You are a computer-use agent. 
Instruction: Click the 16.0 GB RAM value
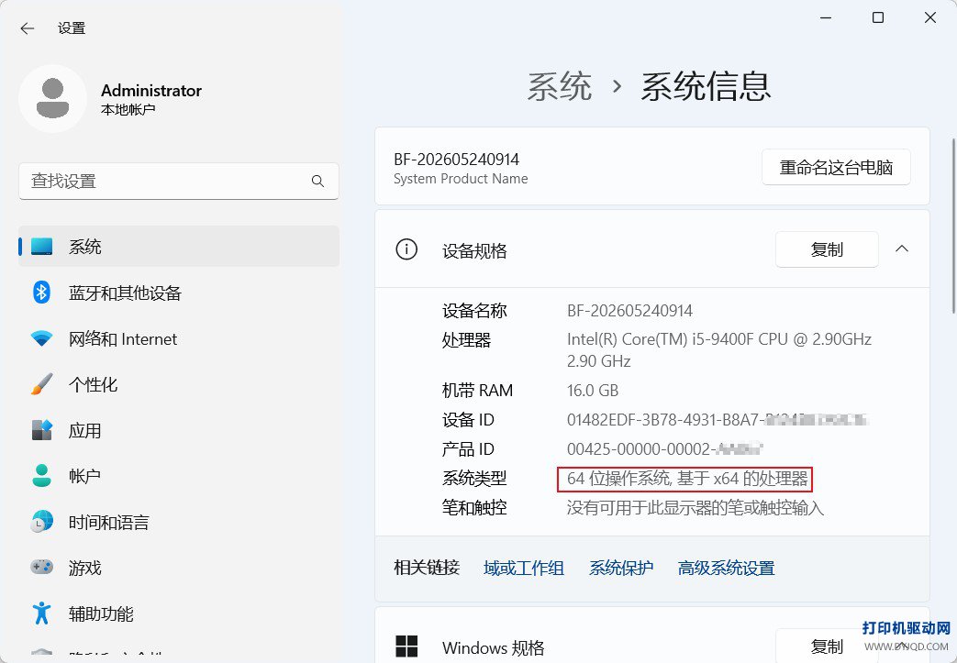click(593, 391)
